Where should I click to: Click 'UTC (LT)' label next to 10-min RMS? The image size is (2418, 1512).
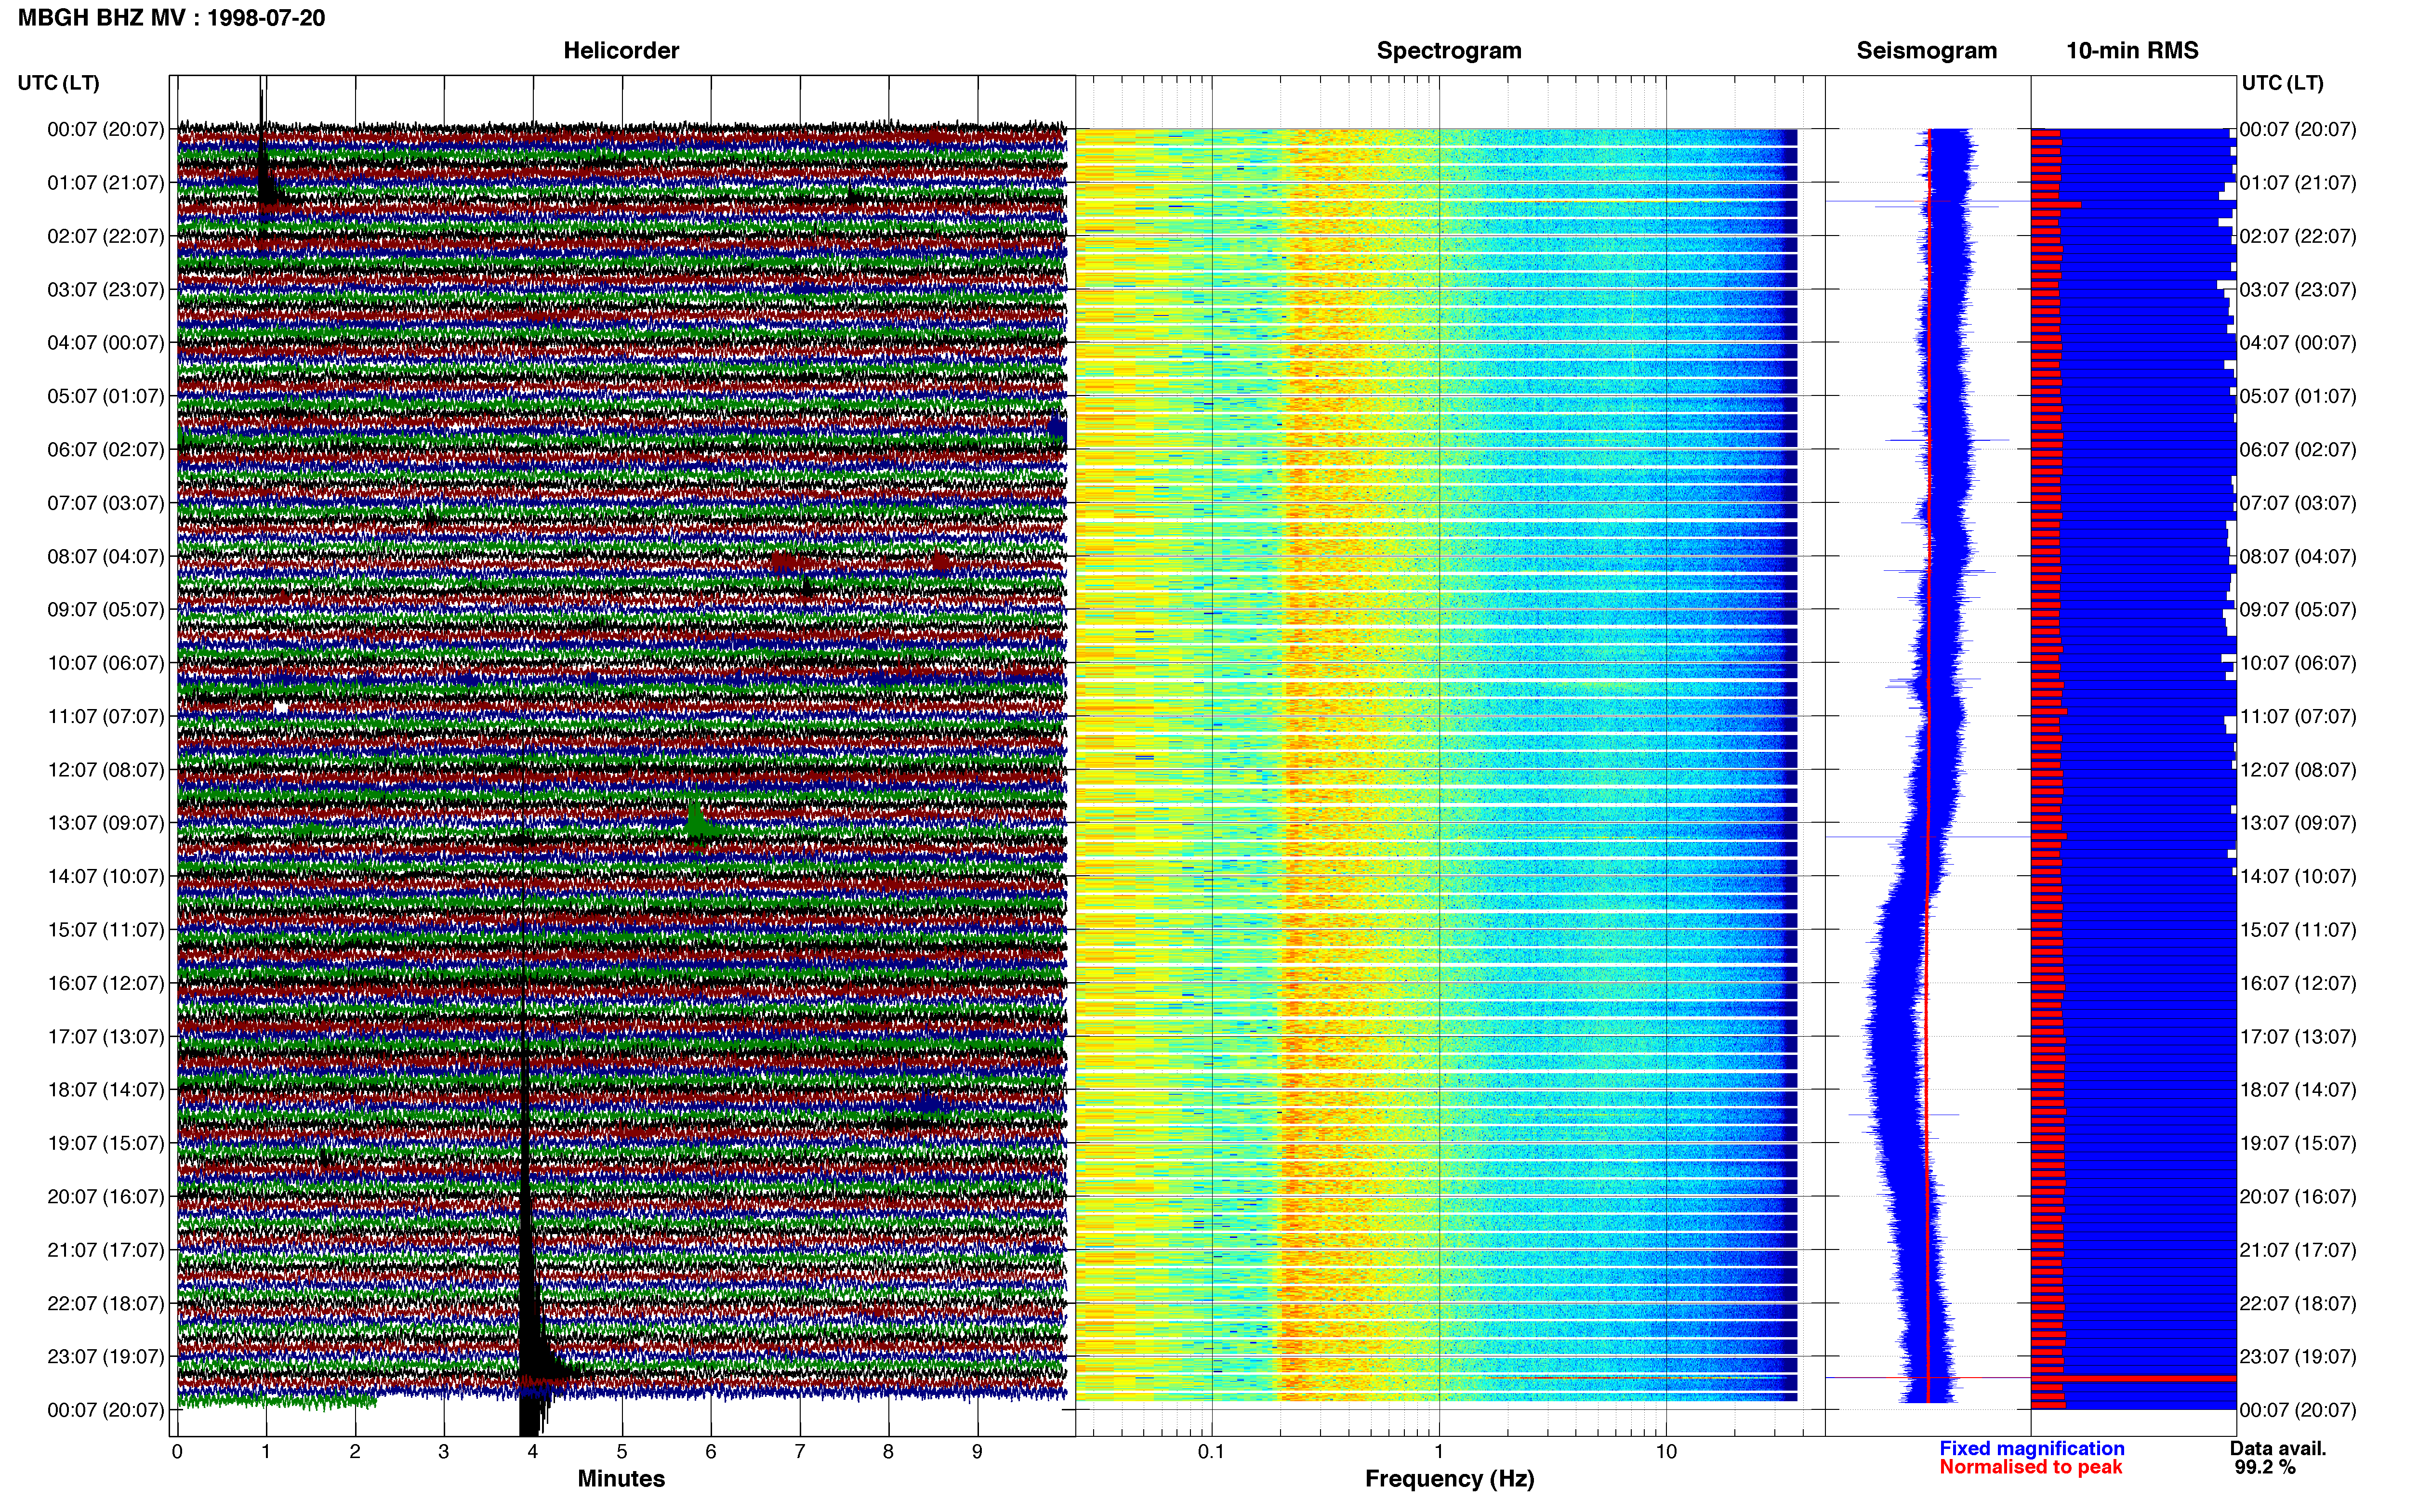pos(2282,83)
